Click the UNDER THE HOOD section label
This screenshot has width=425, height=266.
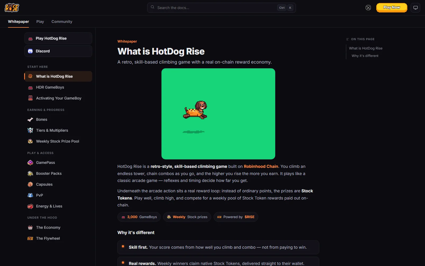point(42,218)
